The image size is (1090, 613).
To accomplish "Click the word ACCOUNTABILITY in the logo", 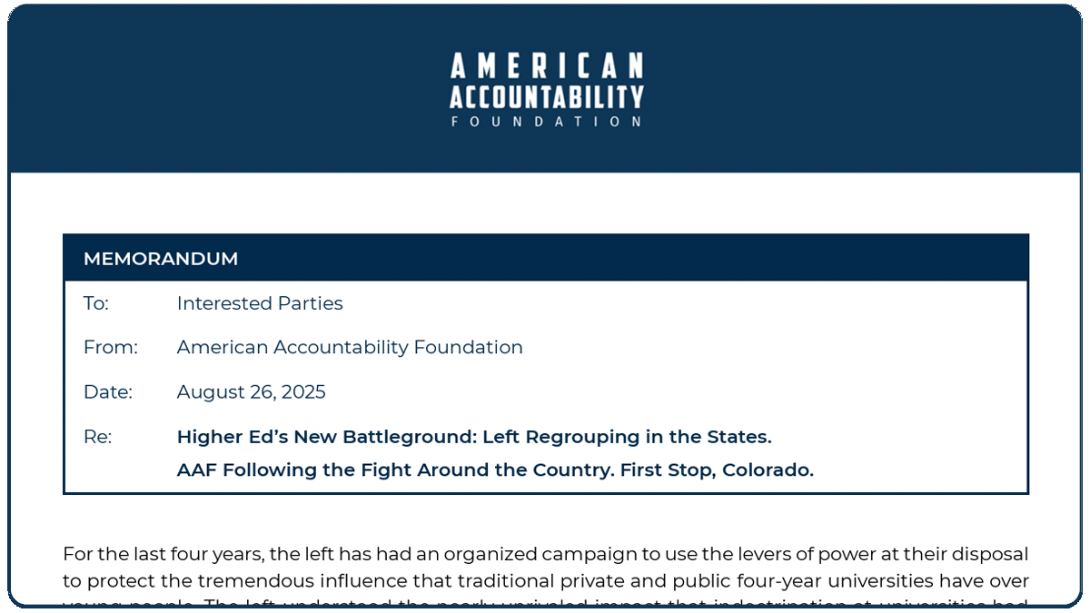I will point(546,96).
